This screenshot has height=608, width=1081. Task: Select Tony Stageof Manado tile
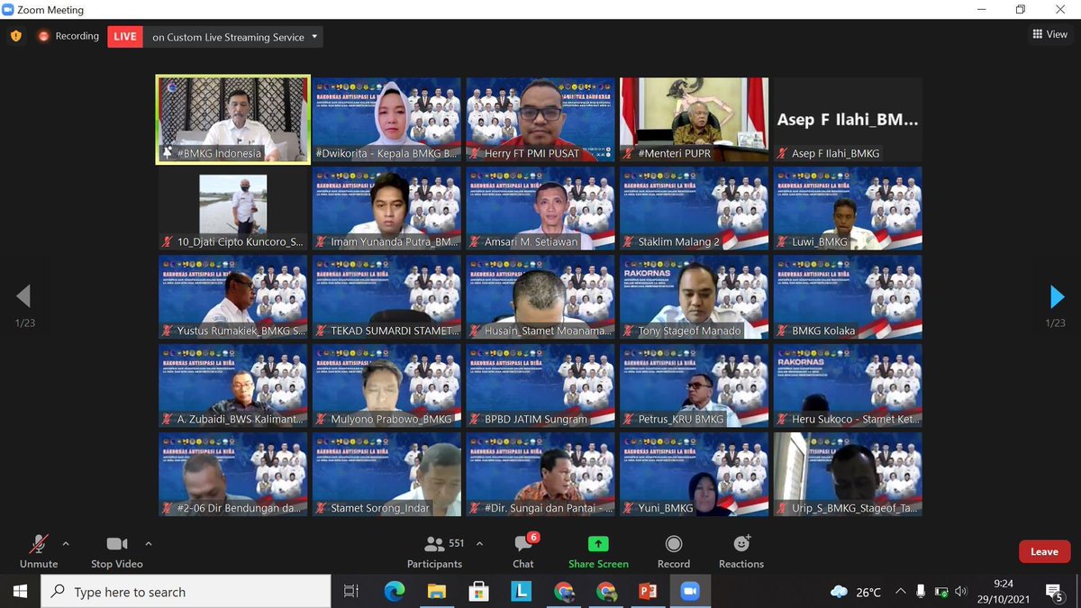point(694,296)
